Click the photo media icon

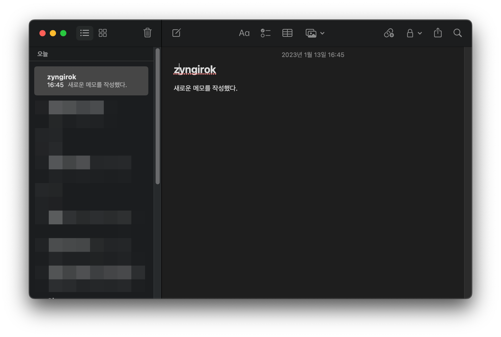coord(311,33)
